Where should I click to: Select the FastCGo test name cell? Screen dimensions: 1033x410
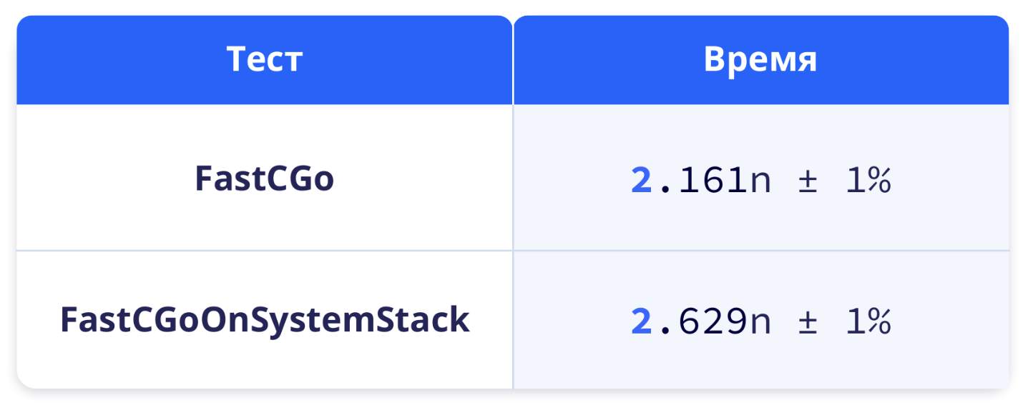(x=265, y=180)
